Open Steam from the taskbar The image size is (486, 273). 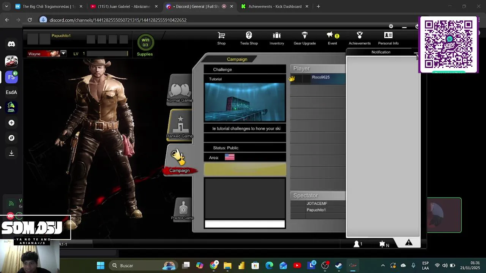339,265
